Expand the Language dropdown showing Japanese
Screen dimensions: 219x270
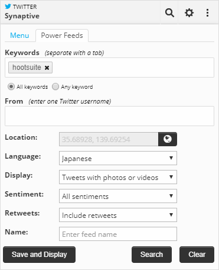coord(118,158)
